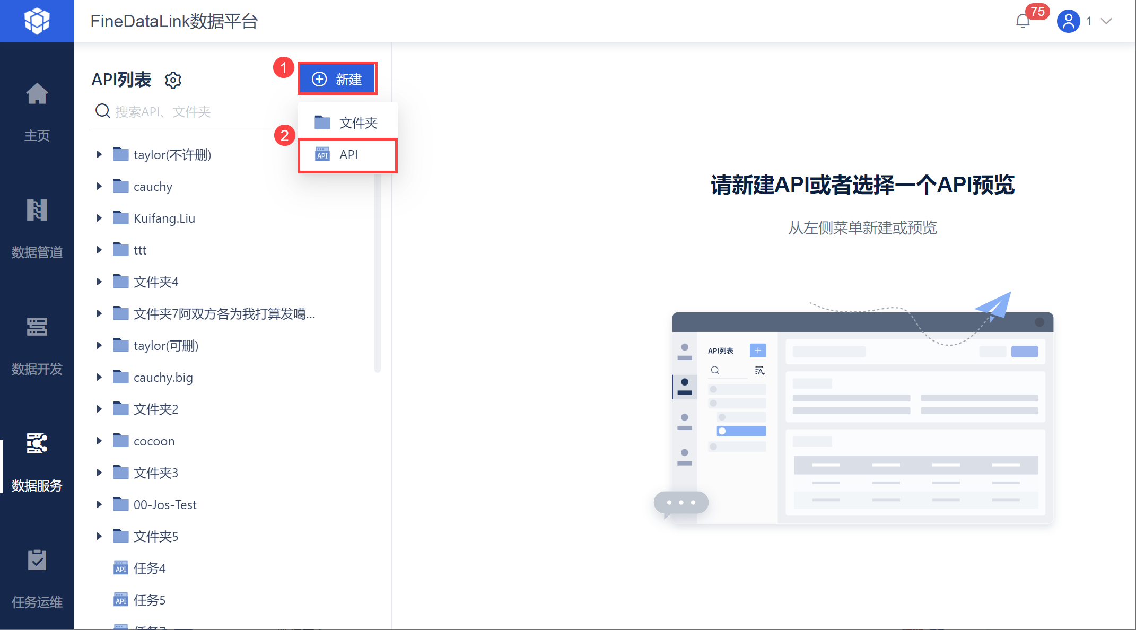Open the 数据管道 data pipeline icon

click(37, 210)
